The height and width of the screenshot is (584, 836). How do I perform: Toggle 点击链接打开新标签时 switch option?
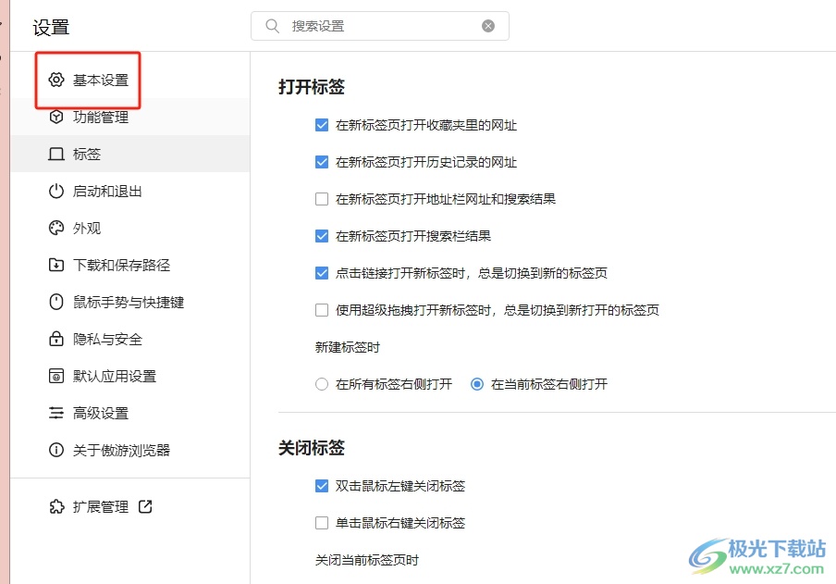[x=322, y=273]
